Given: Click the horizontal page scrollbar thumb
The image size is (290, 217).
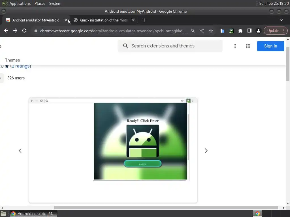Looking at the screenshot, I should [x=166, y=208].
